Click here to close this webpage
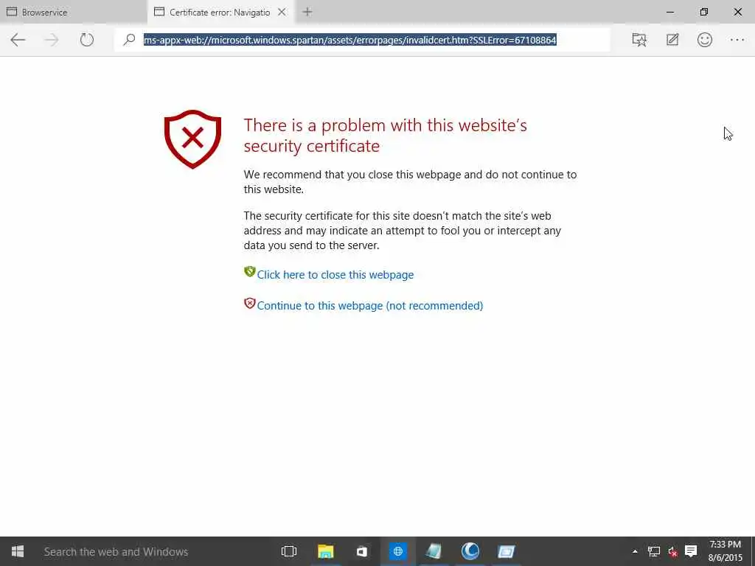 335,275
